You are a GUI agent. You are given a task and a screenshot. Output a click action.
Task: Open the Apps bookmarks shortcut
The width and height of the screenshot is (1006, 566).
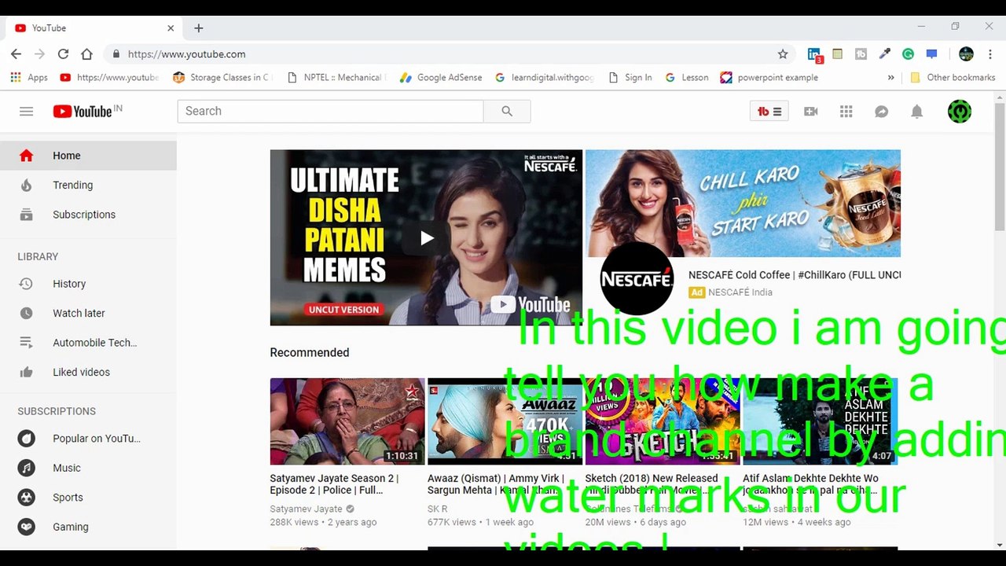pos(29,78)
